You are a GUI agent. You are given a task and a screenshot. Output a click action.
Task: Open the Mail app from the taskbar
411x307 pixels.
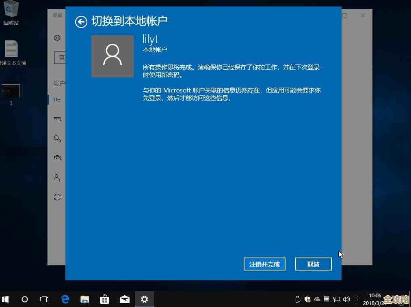[124, 299]
